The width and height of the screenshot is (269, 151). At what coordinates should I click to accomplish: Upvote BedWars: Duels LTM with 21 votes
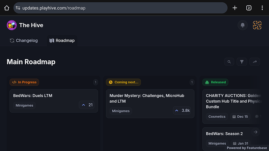pos(87,105)
